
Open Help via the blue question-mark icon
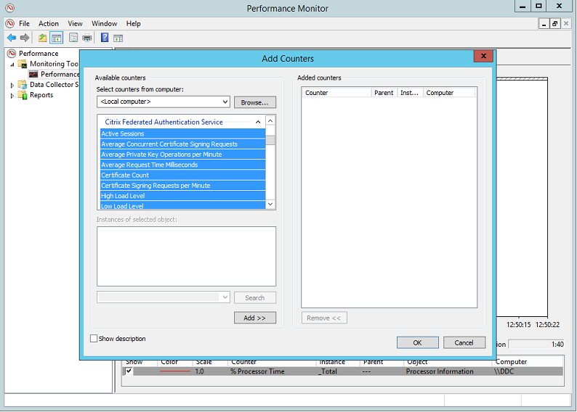coord(105,38)
